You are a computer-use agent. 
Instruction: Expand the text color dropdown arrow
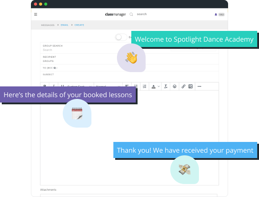(159, 86)
